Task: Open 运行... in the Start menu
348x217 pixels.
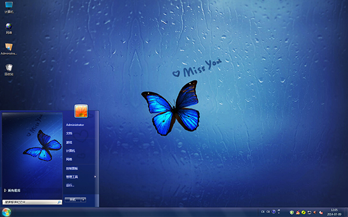Action: [x=70, y=185]
